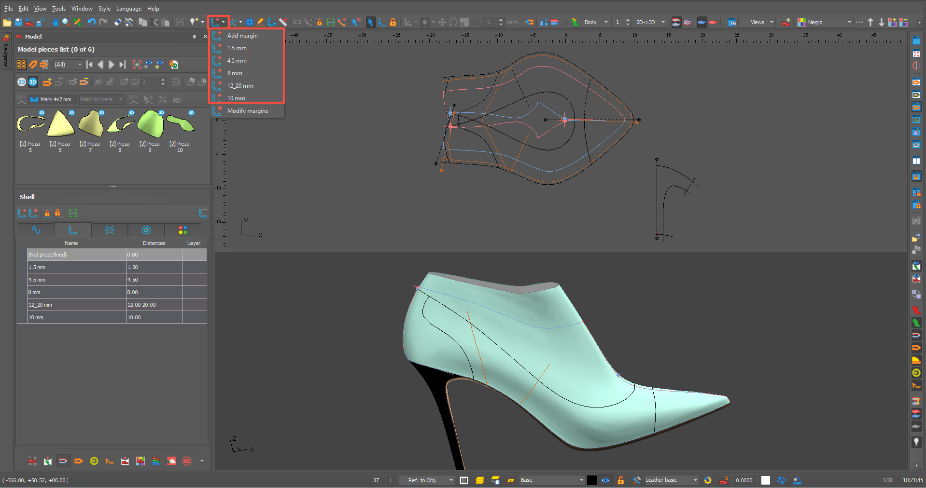Click the eraser tool icon
This screenshot has width=926, height=488.
click(x=118, y=22)
